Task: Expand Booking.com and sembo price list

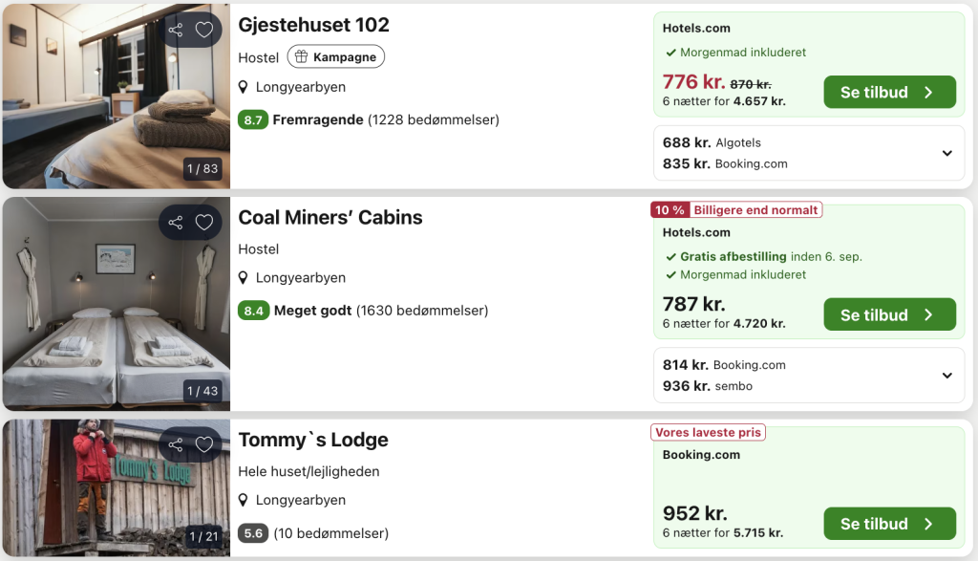Action: [x=946, y=375]
